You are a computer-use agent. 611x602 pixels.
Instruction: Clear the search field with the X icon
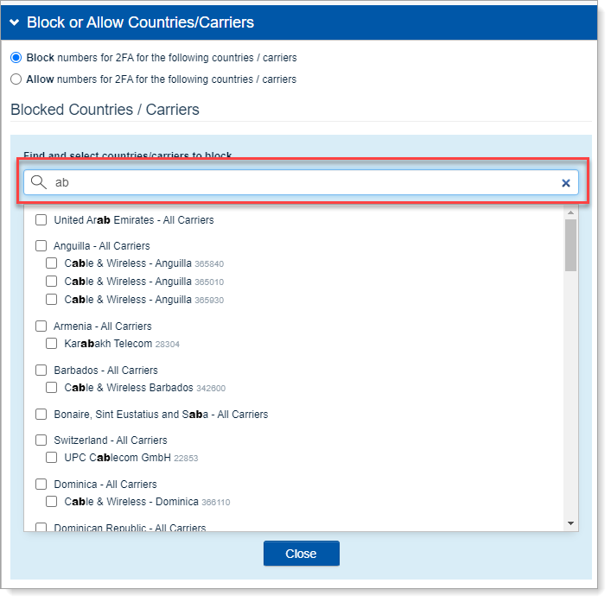point(566,183)
